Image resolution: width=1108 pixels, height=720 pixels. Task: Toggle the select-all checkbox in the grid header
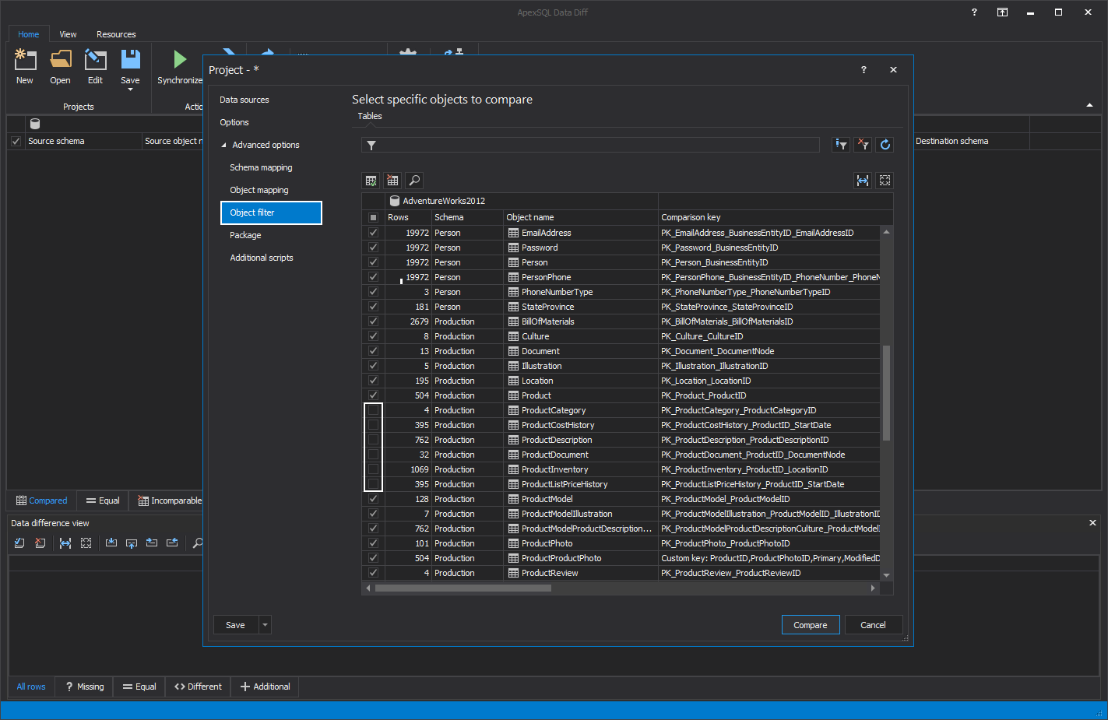(373, 217)
